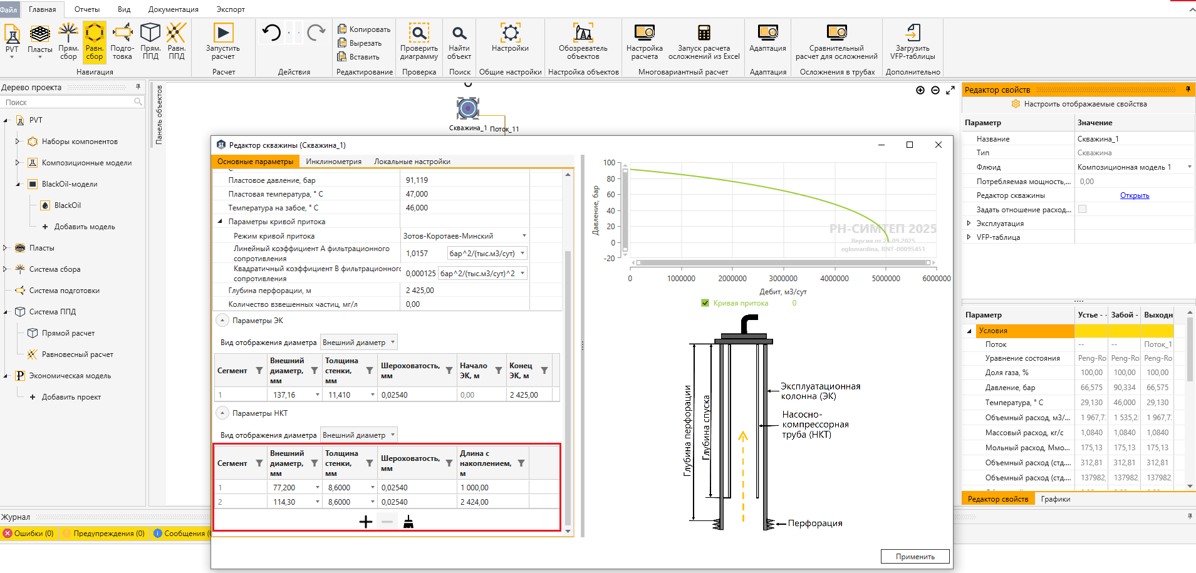Toggle the Кривая притока legend checkbox
Image resolution: width=1196 pixels, height=573 pixels.
tap(705, 303)
